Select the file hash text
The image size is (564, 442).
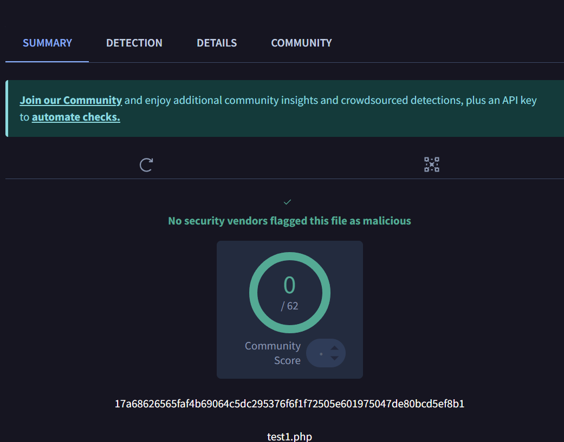click(x=289, y=404)
